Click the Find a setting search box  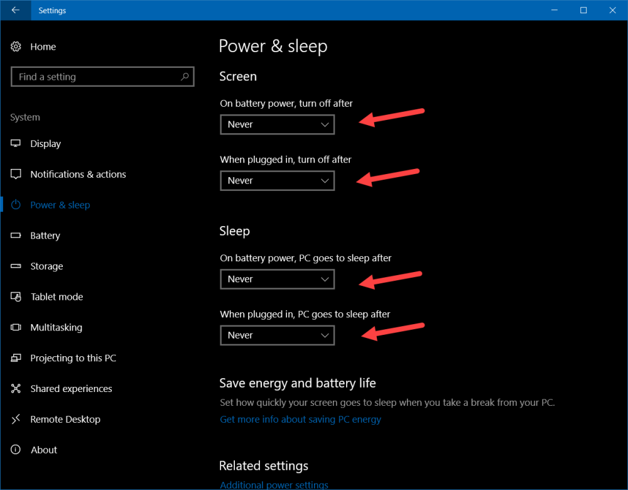pos(102,77)
